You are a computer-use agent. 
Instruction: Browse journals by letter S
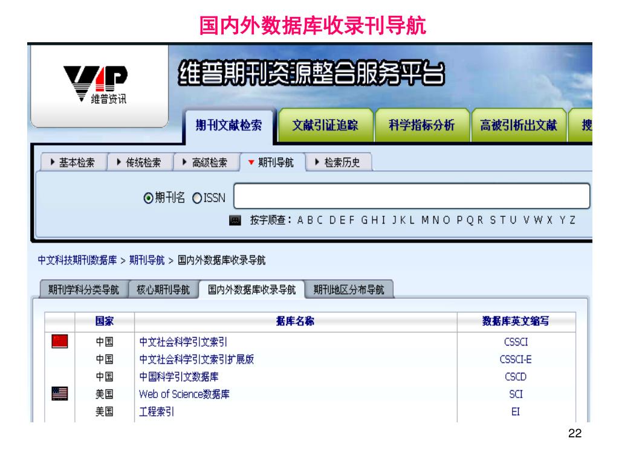[493, 220]
